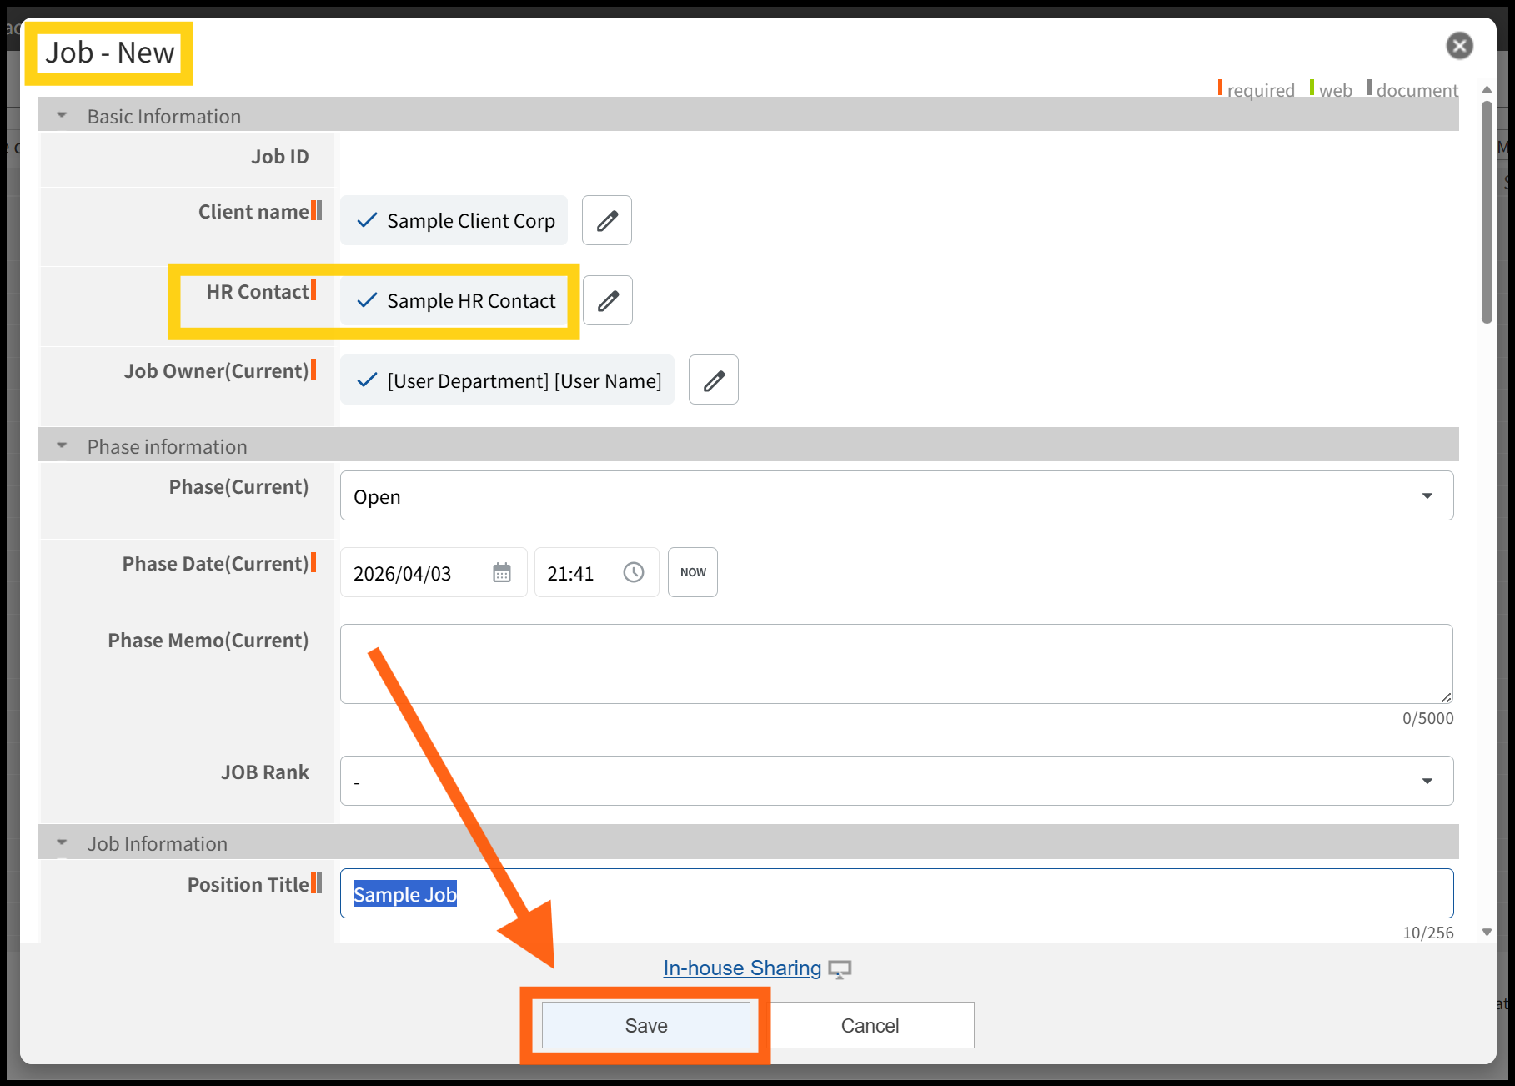
Task: Open the Phase(Current) dropdown
Action: click(896, 496)
